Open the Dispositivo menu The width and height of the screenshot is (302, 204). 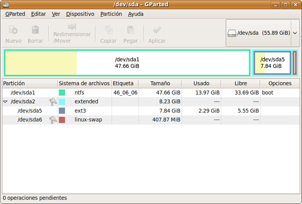80,14
